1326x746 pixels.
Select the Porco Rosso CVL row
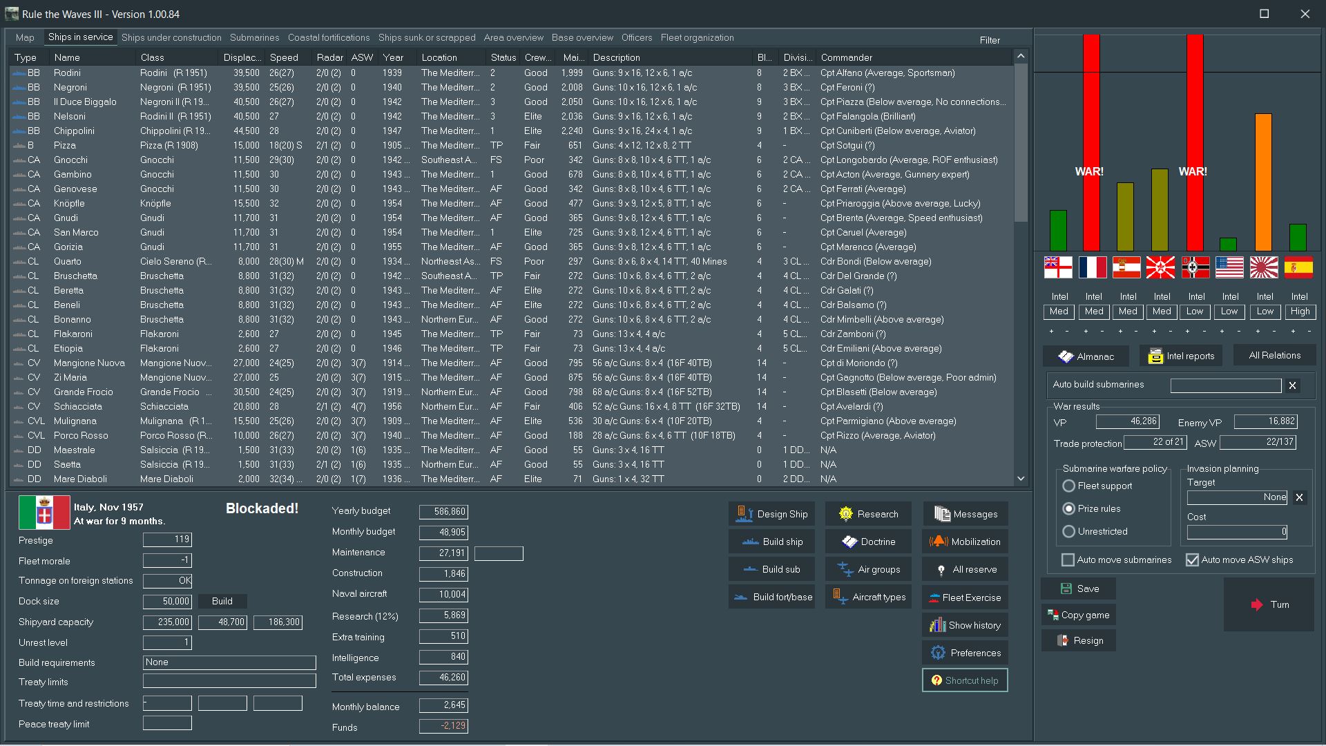(511, 435)
